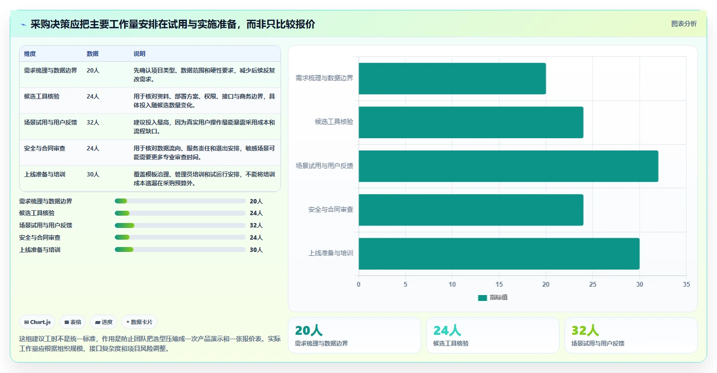Click the chart axis label 安全与合同审查
Image resolution: width=717 pixels, height=373 pixels.
[x=331, y=209]
